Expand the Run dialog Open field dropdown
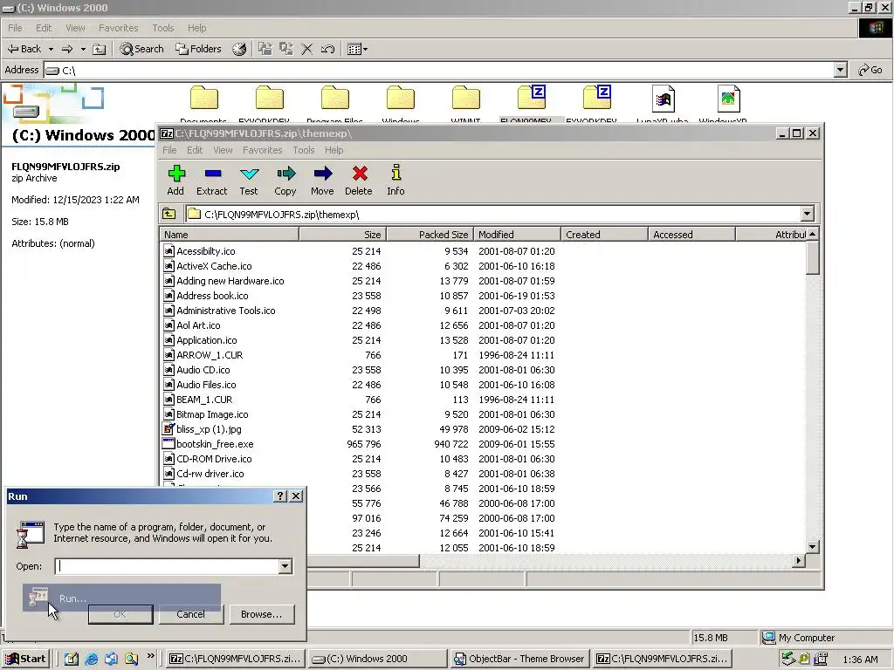894x670 pixels. (x=285, y=566)
